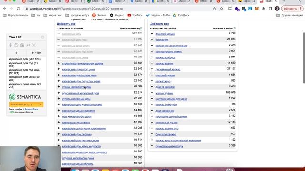
Task: Switch to the 'Марк' browser tab
Action: click(182, 1)
